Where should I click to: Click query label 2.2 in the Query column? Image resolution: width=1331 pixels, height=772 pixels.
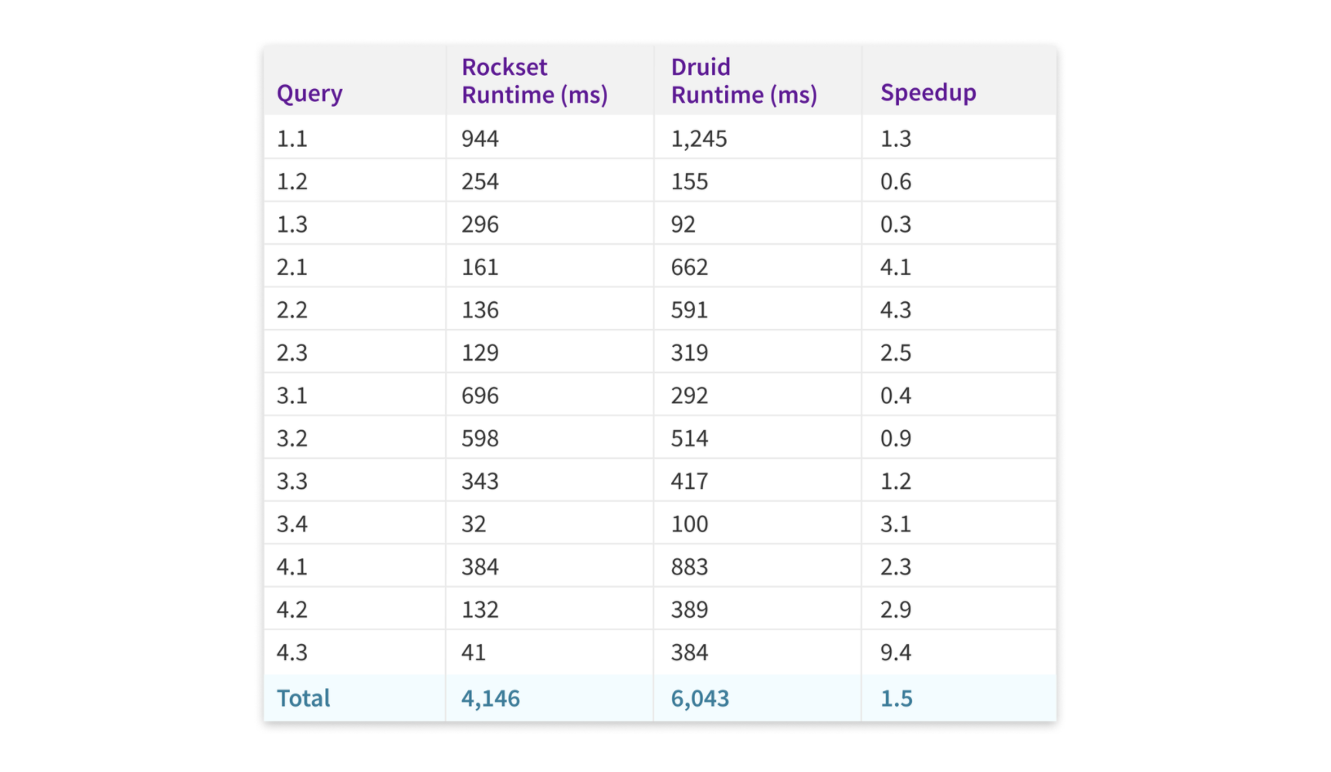(292, 310)
